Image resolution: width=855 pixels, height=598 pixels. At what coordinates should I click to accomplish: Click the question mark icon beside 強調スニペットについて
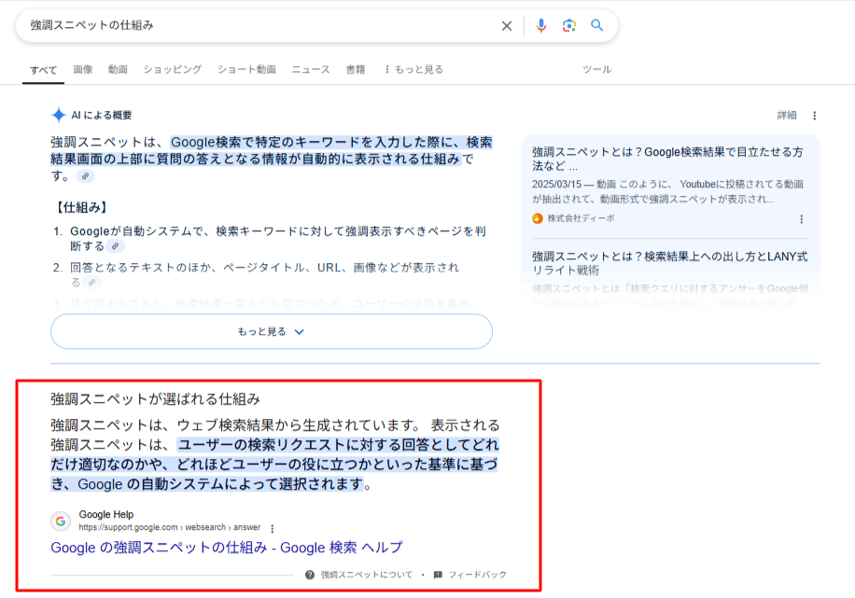tap(310, 575)
